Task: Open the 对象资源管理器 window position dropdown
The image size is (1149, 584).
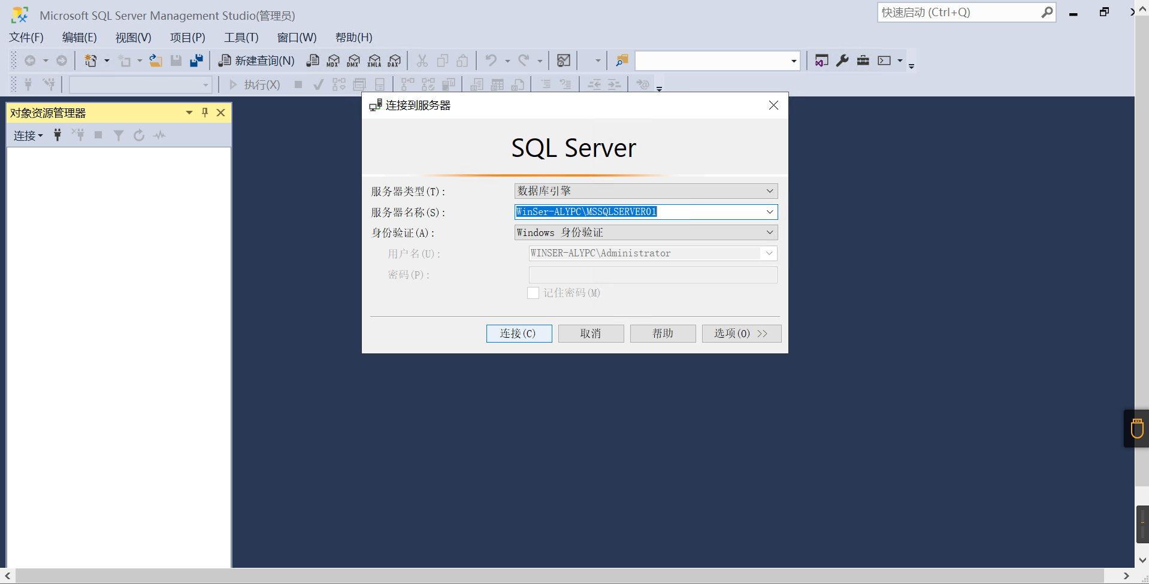Action: pyautogui.click(x=189, y=113)
